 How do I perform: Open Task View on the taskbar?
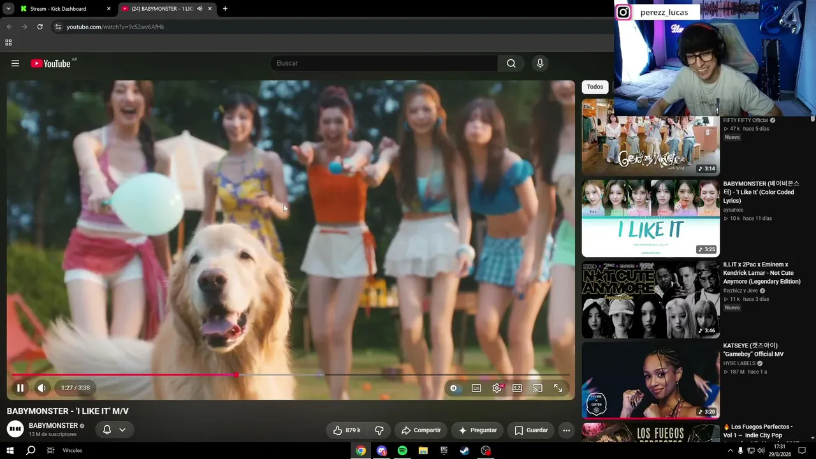[51, 451]
